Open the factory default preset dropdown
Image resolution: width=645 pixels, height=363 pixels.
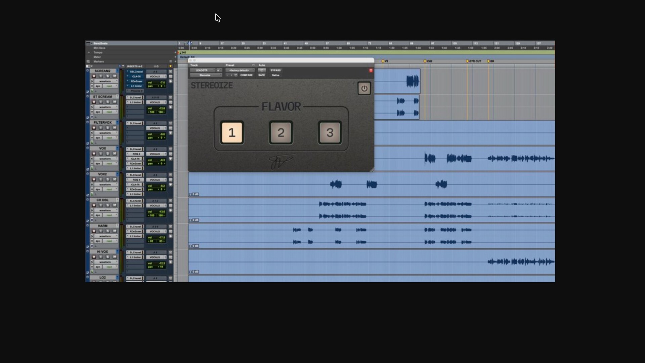click(240, 70)
